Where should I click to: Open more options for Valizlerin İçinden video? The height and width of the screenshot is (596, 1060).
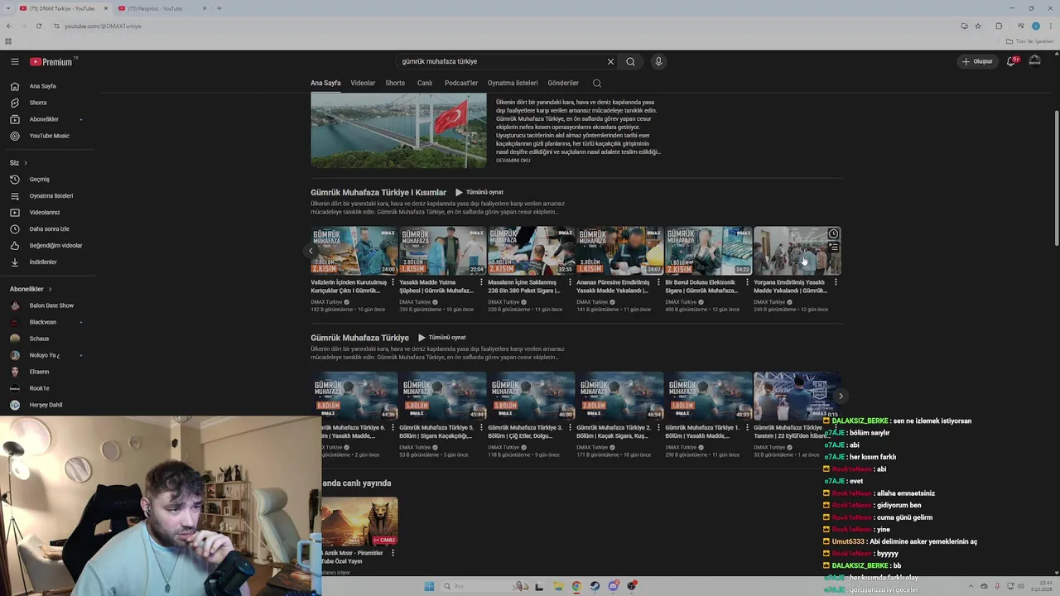coord(393,282)
